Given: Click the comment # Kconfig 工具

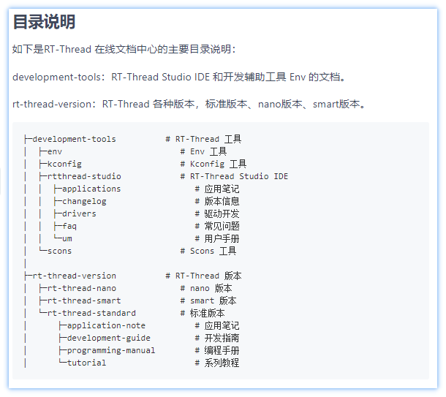Looking at the screenshot, I should coord(213,164).
